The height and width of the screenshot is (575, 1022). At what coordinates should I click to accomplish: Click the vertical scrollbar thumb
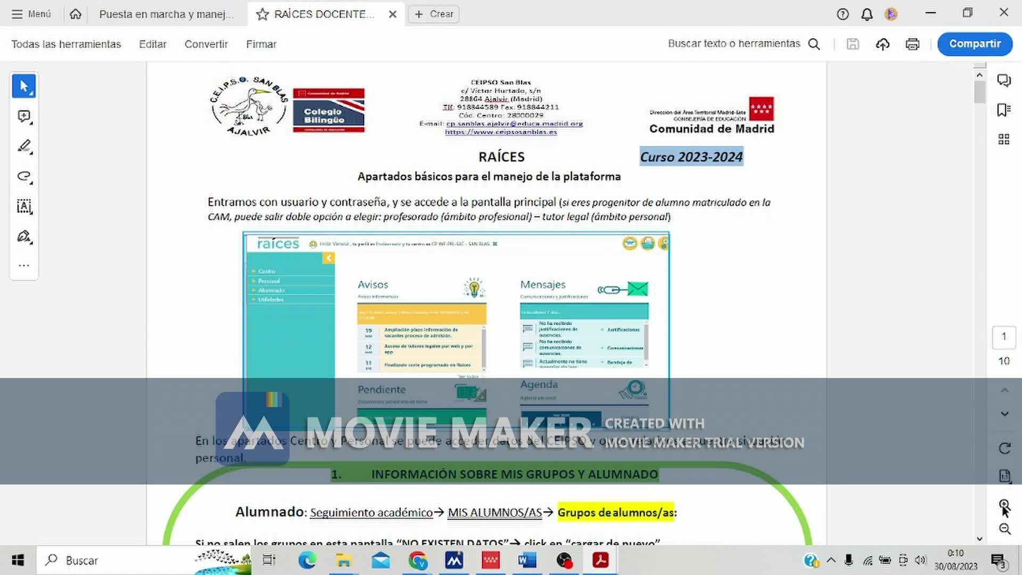(x=979, y=93)
